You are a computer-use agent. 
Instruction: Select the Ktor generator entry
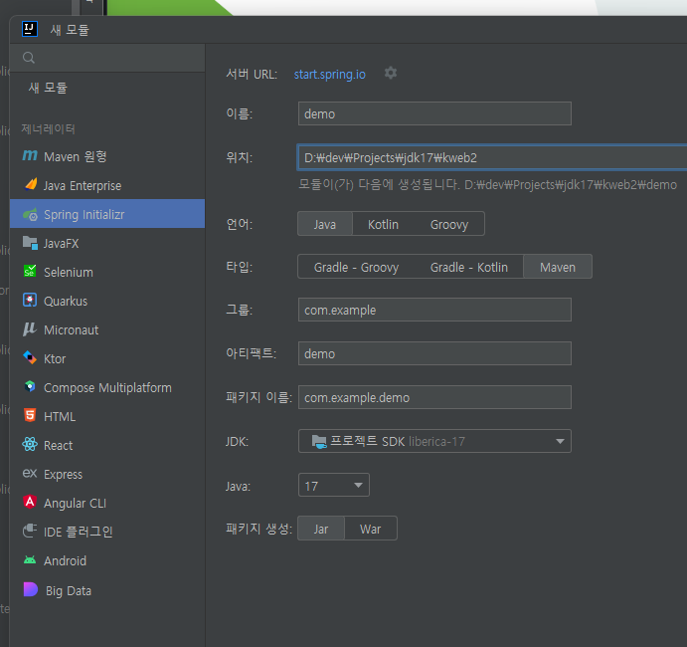pyautogui.click(x=107, y=358)
